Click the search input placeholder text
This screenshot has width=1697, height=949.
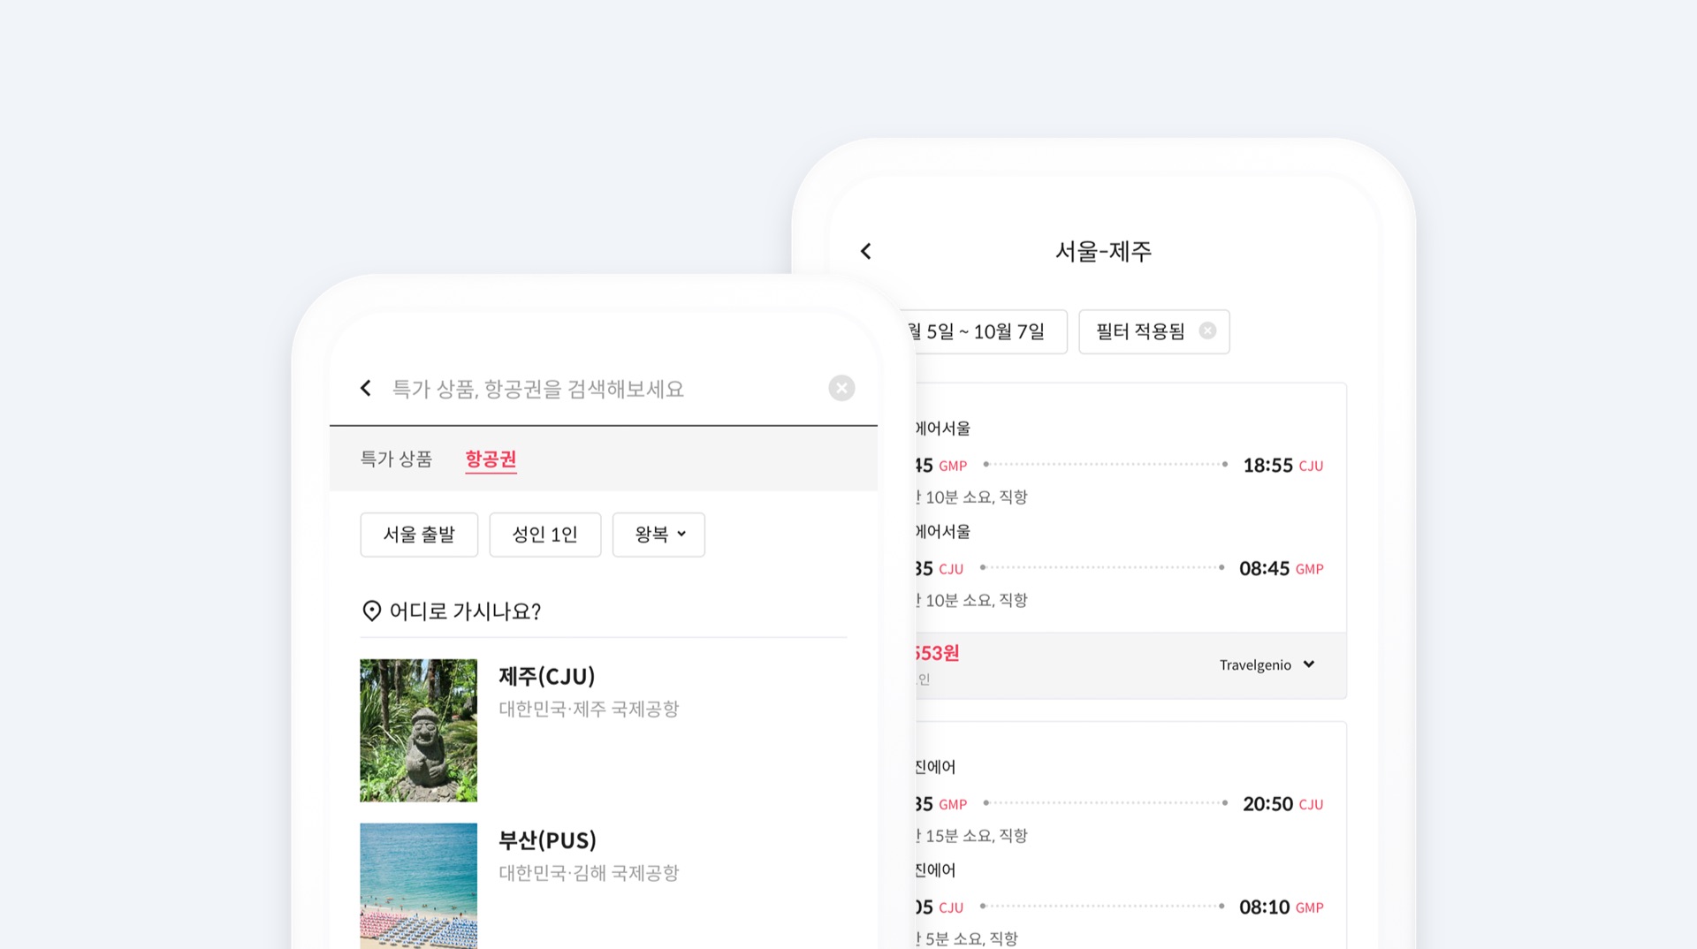(538, 389)
